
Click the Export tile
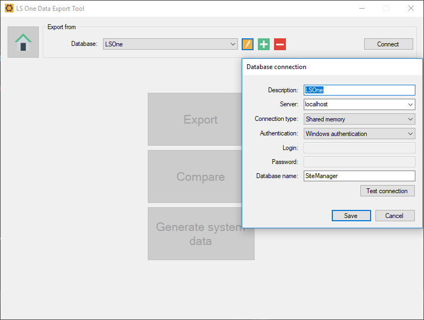(x=195, y=119)
